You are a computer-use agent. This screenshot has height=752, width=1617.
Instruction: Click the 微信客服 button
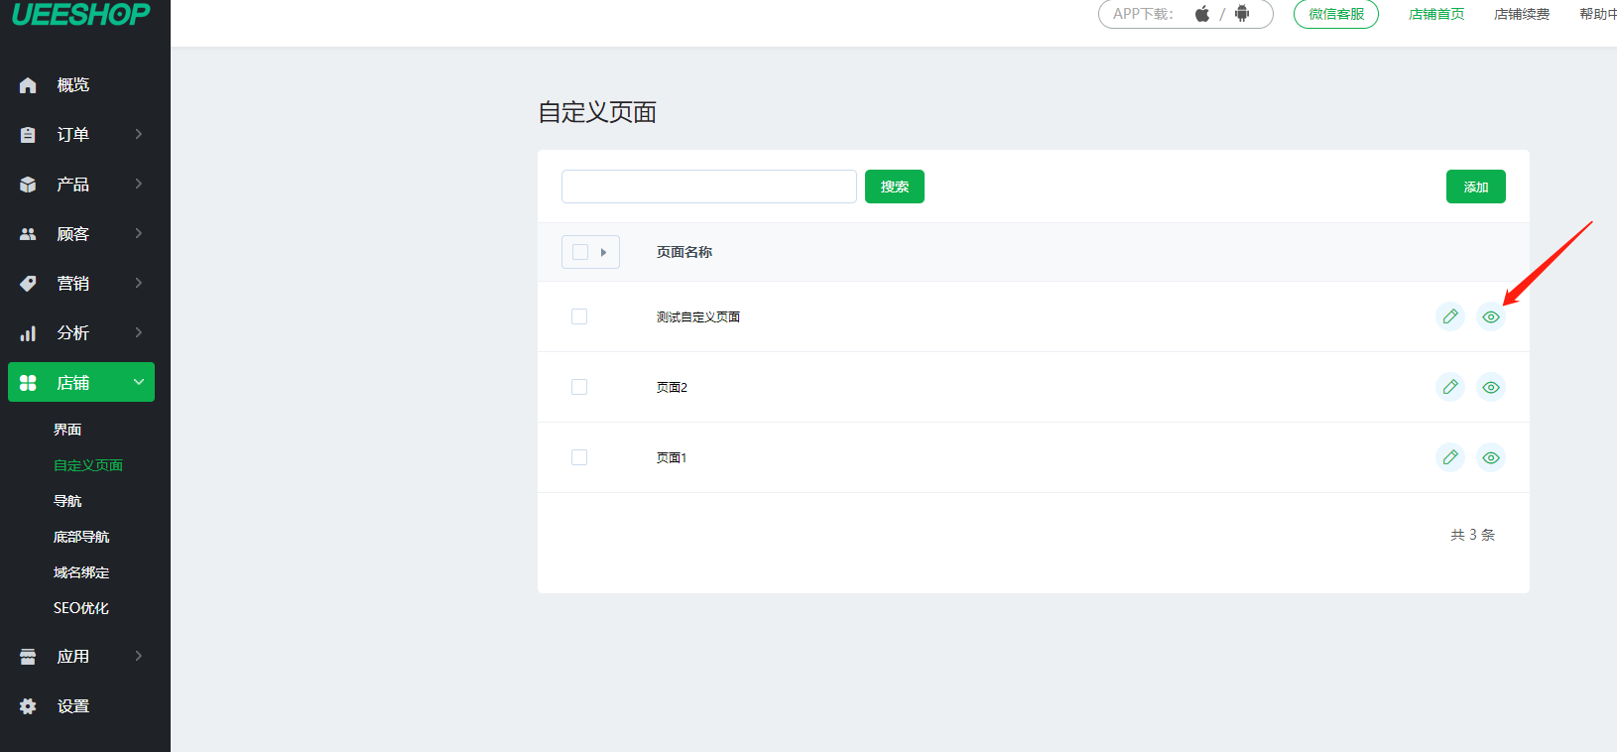tap(1335, 14)
